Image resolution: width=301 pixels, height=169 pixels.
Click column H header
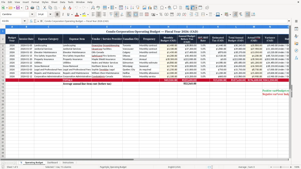point(168,27)
